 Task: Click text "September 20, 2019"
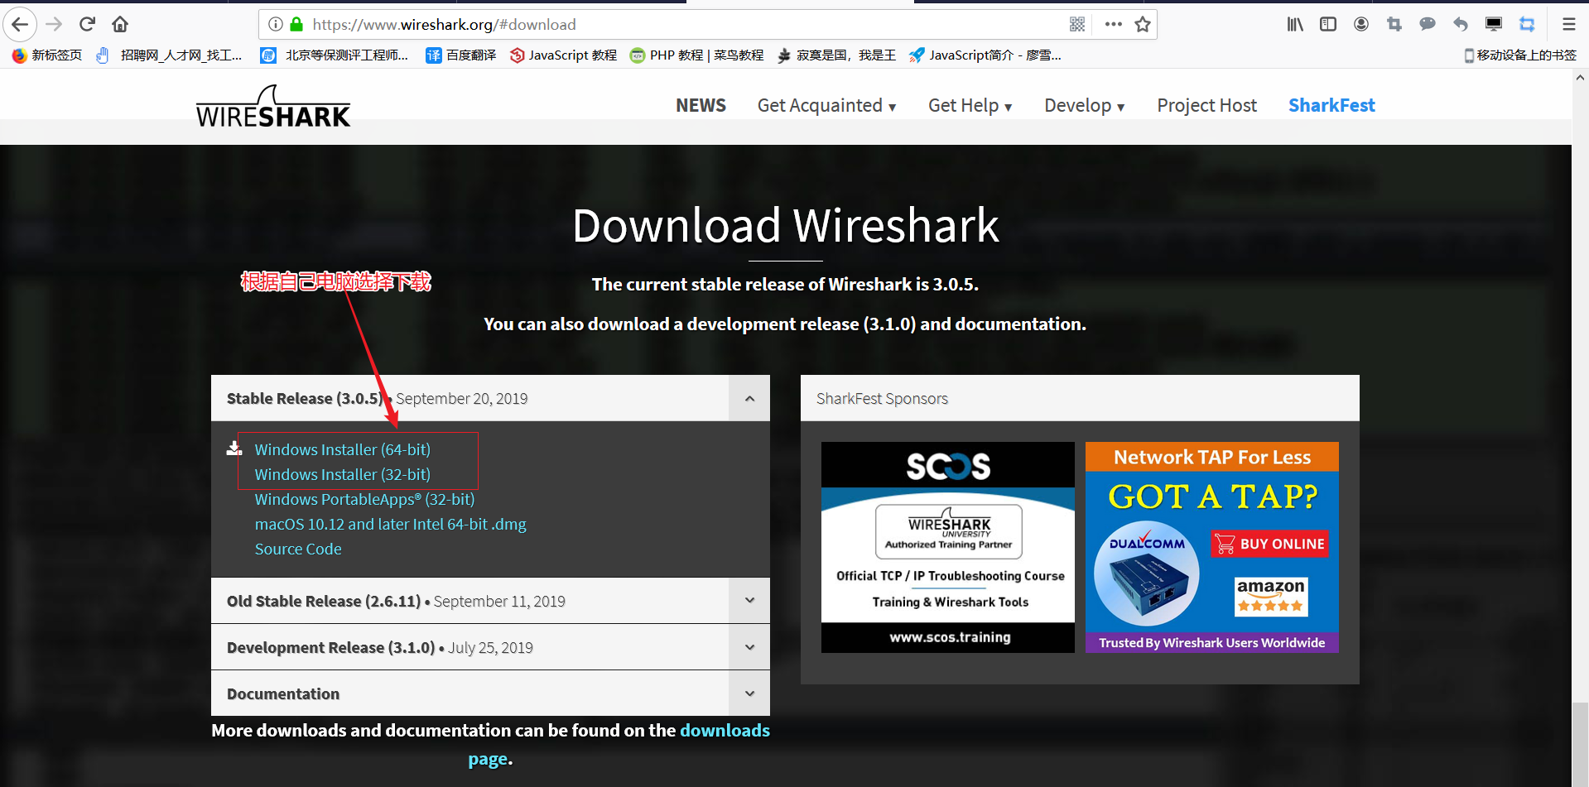[461, 398]
